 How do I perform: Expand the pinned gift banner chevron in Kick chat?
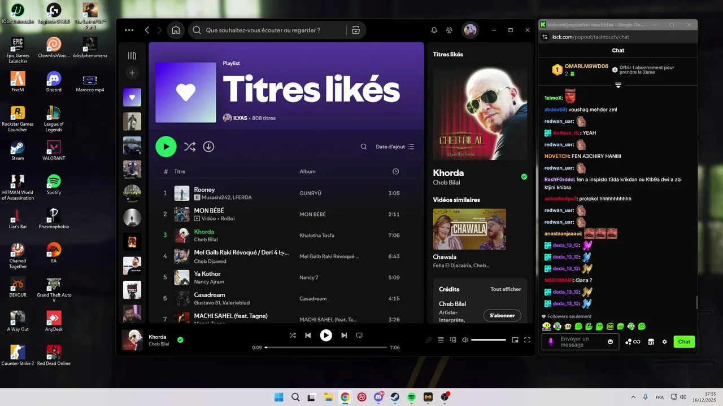point(618,85)
